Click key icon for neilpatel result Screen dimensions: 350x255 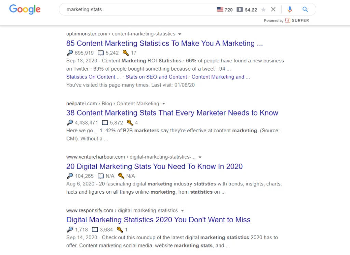click(130, 122)
